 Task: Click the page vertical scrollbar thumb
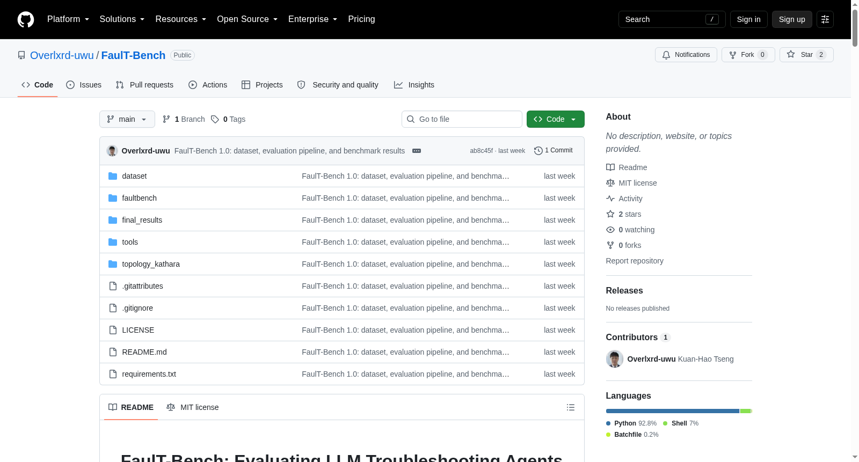pyautogui.click(x=855, y=27)
